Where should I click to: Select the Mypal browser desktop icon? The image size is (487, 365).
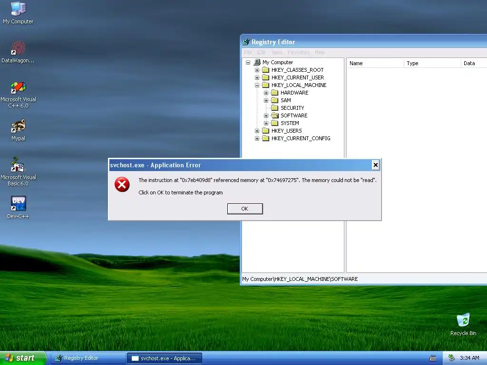[x=18, y=125]
